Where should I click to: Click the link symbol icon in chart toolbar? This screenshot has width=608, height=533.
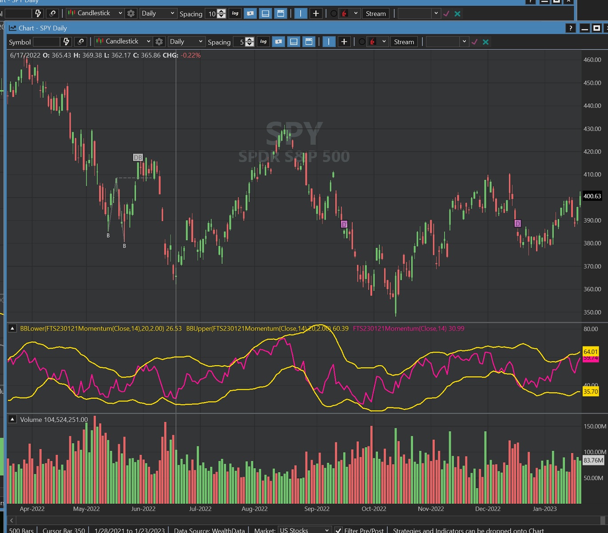point(81,42)
